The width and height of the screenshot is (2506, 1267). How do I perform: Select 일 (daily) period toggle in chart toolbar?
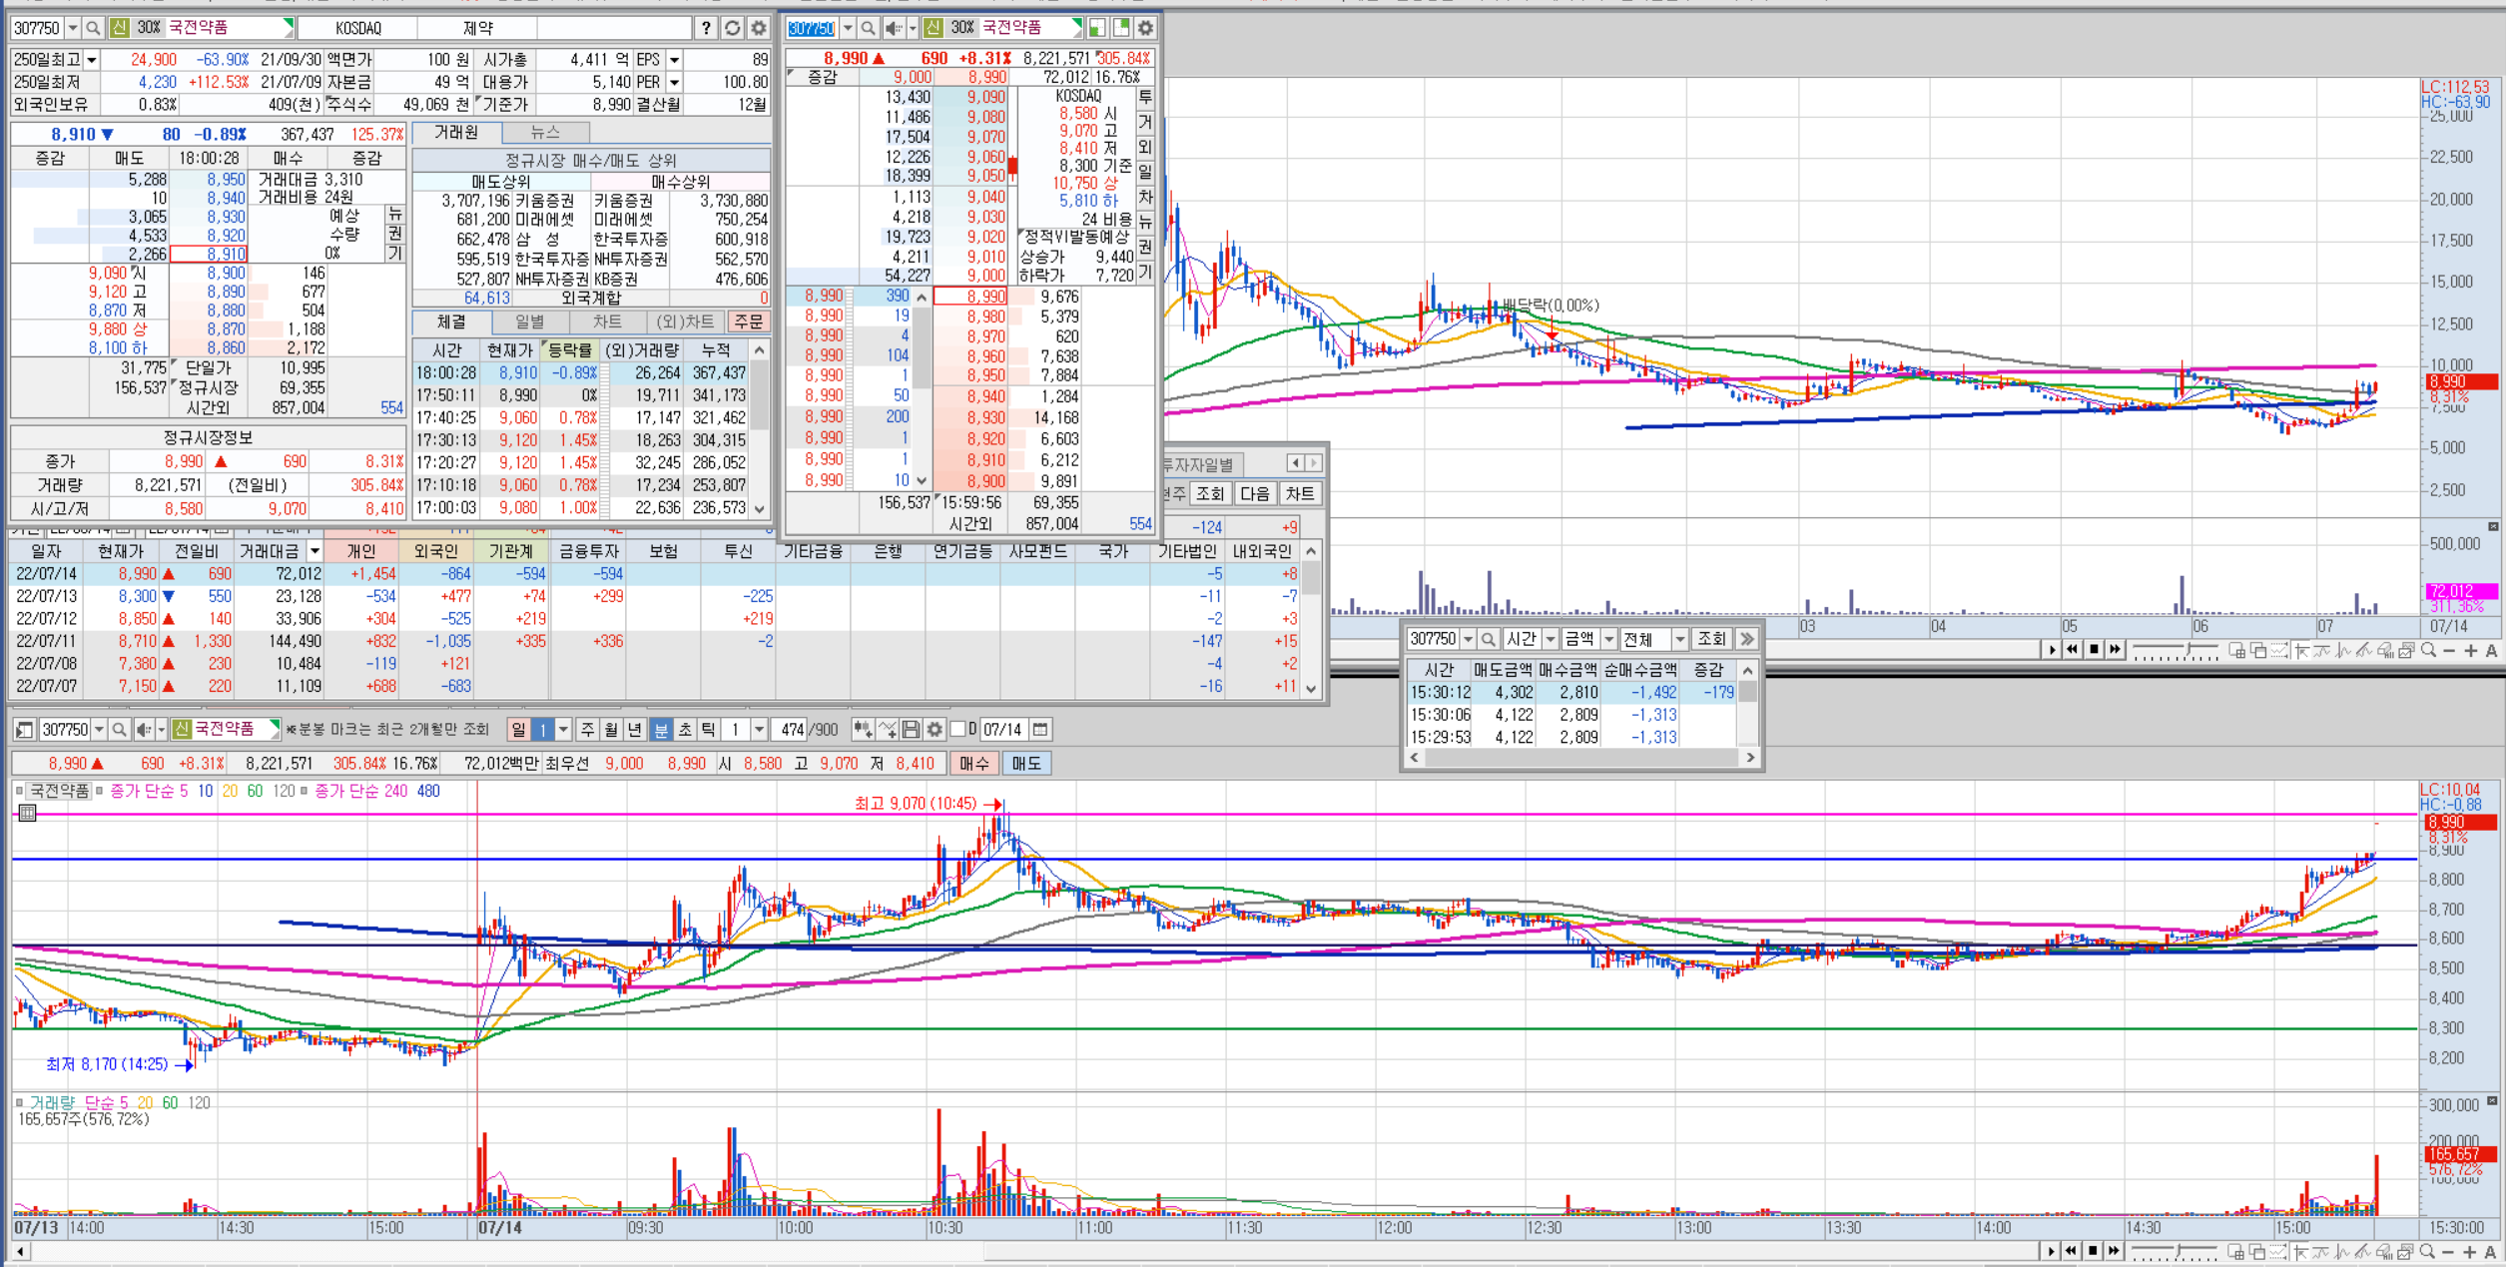[518, 730]
